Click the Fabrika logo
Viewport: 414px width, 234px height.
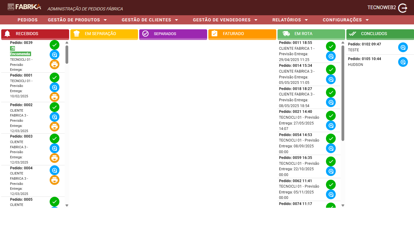pyautogui.click(x=24, y=7)
